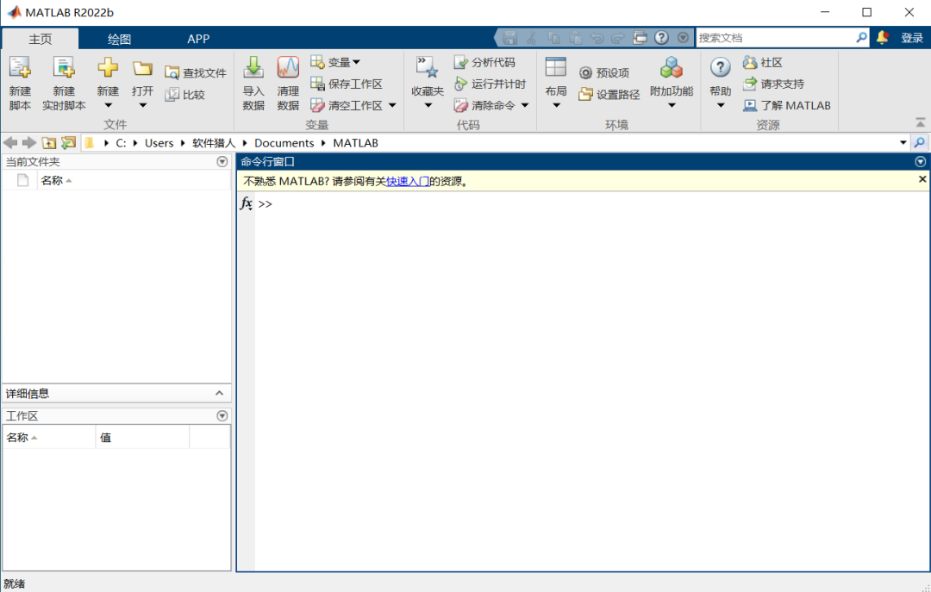Click 运行并计时 (Run and Time)
Viewport: 931px width, 592px height.
pos(490,84)
